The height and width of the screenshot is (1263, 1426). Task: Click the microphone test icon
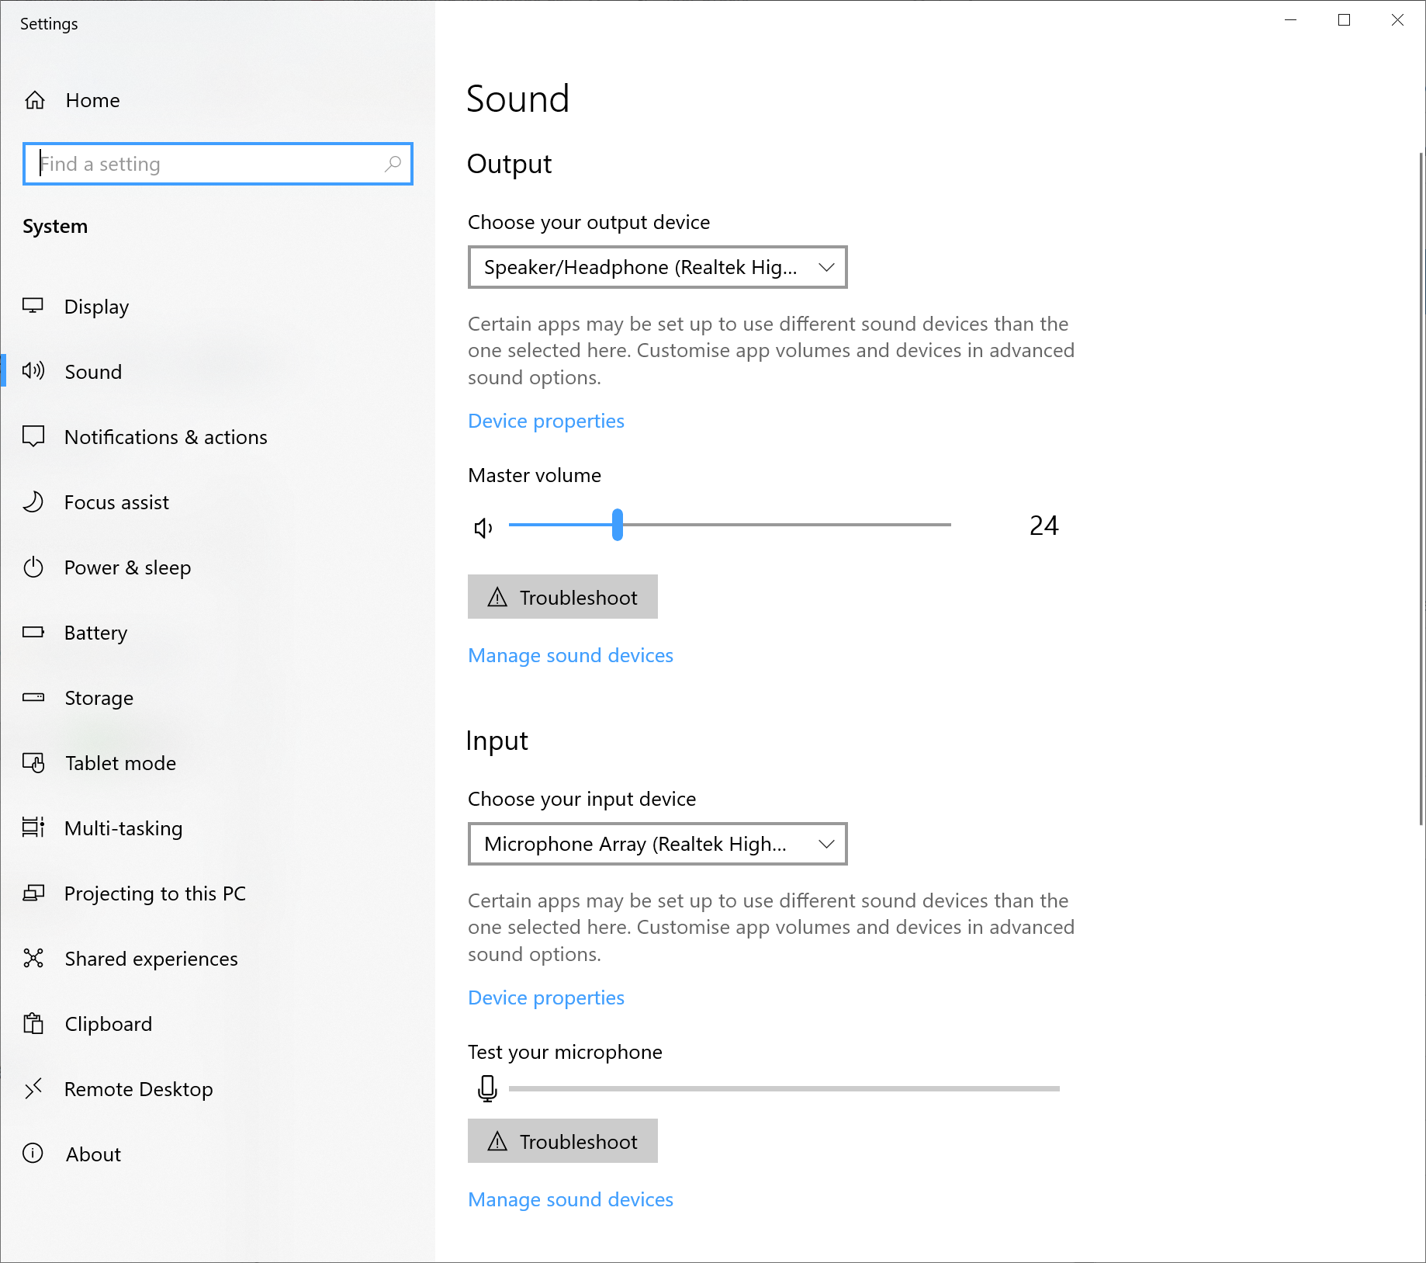click(x=487, y=1088)
